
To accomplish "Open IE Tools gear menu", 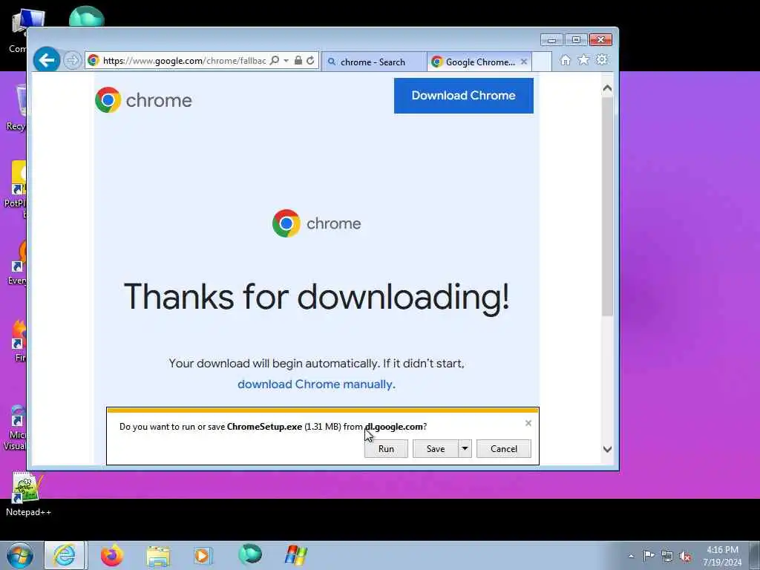I will 601,59.
